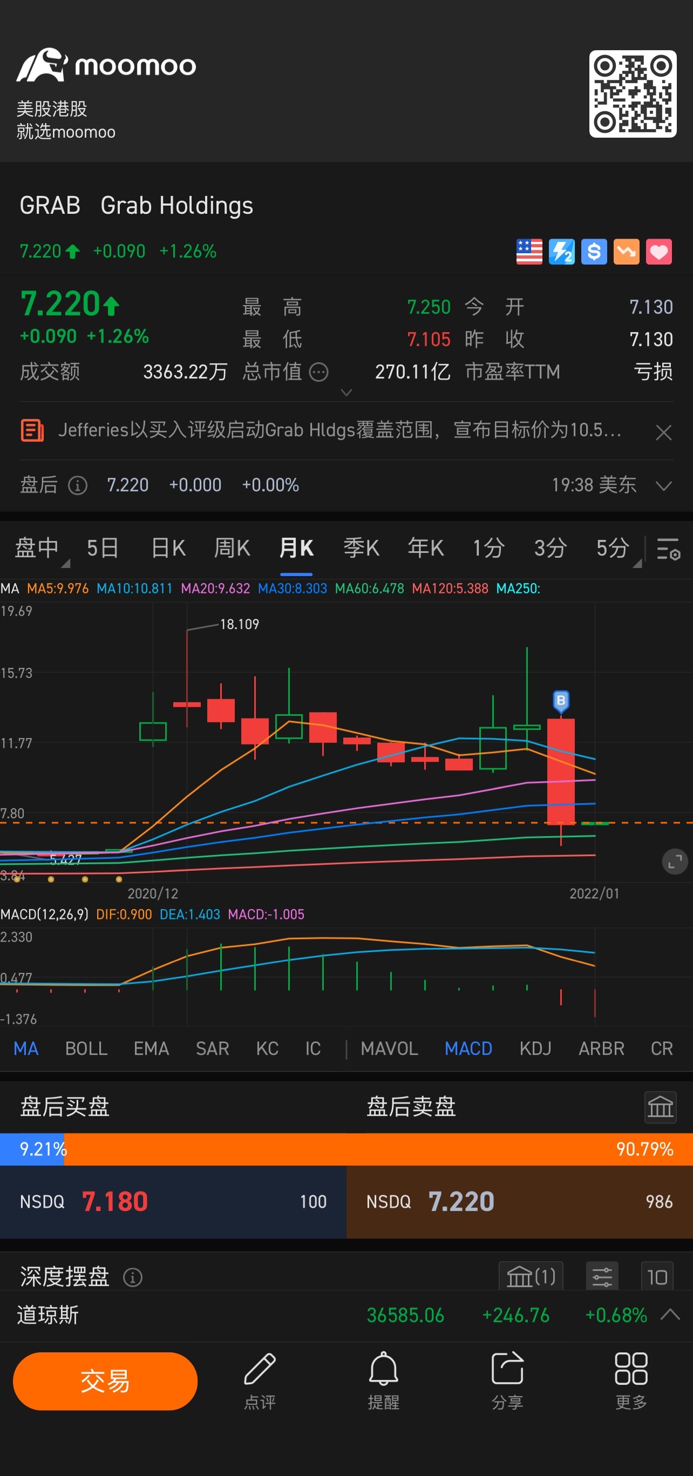693x1476 pixels.
Task: Tap the pink heart favorite icon
Action: coord(658,252)
